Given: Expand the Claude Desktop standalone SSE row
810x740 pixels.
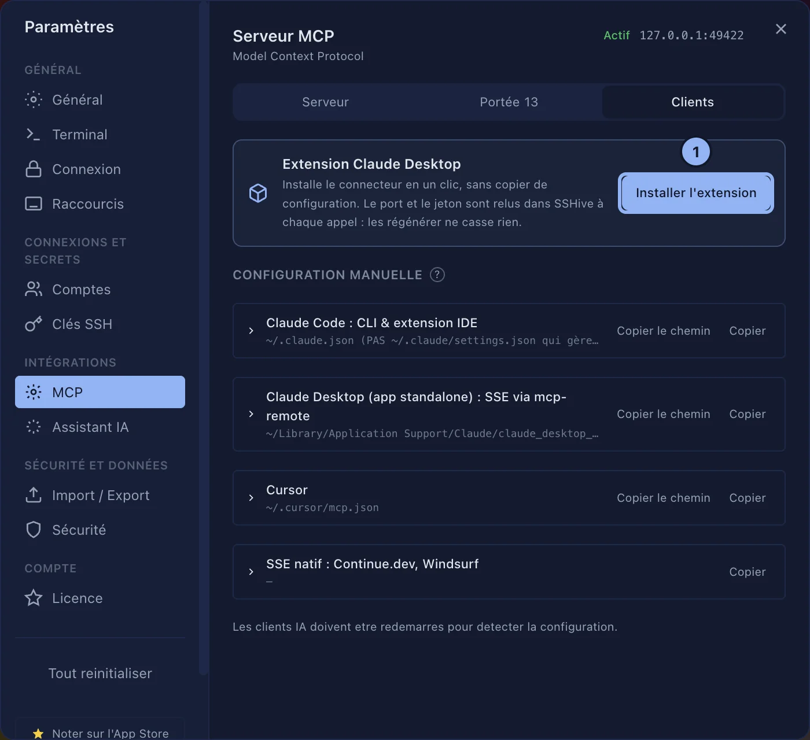Looking at the screenshot, I should [251, 414].
